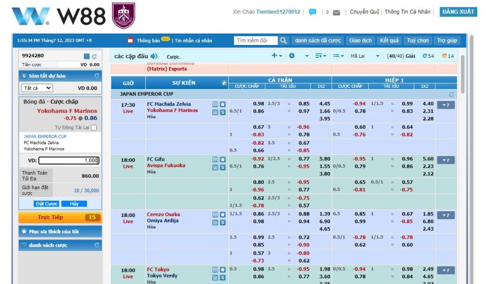Collapse the danh sách cược panel header
Viewport: 491px width, 284px height.
point(60,245)
